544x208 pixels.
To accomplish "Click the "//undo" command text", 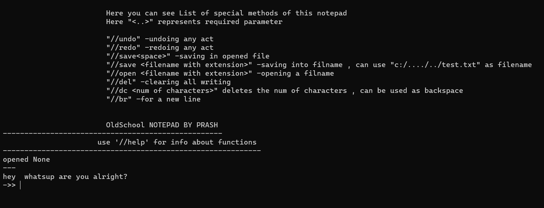I will (x=123, y=39).
